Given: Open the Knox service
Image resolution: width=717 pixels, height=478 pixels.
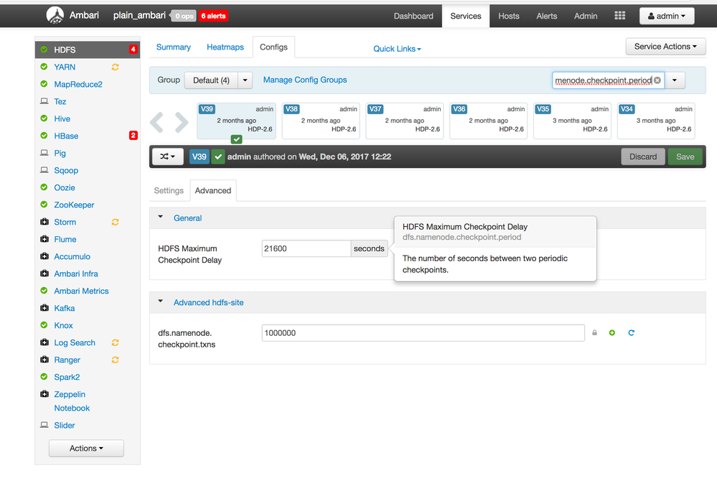Looking at the screenshot, I should pyautogui.click(x=64, y=325).
